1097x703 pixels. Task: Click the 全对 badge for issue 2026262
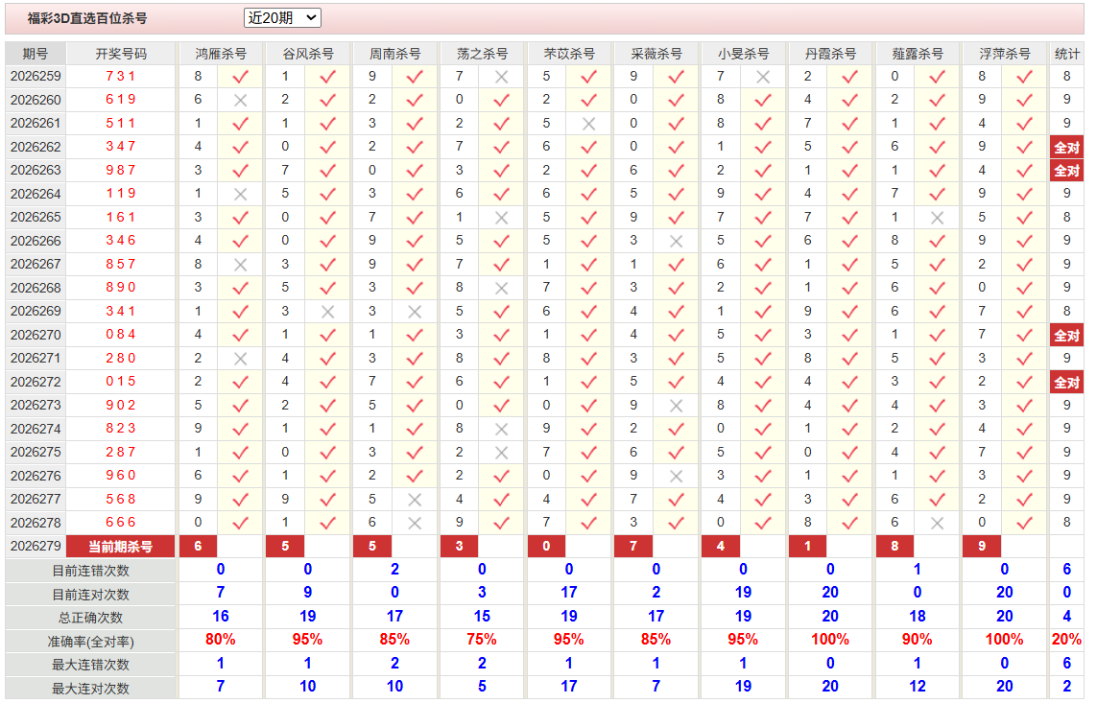1066,148
